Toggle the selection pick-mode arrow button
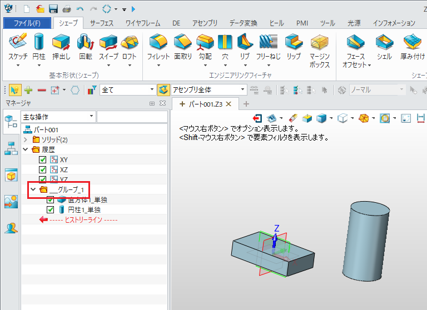This screenshot has height=310, width=427. (x=15, y=90)
